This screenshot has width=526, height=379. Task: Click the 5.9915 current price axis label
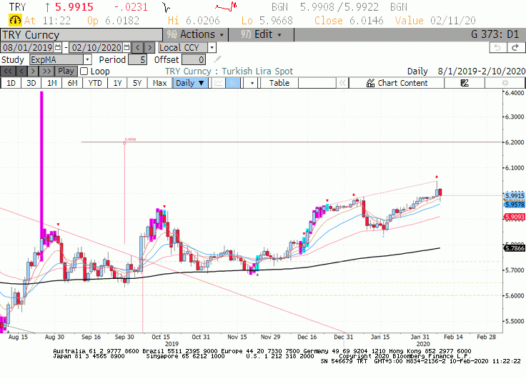[x=515, y=196]
